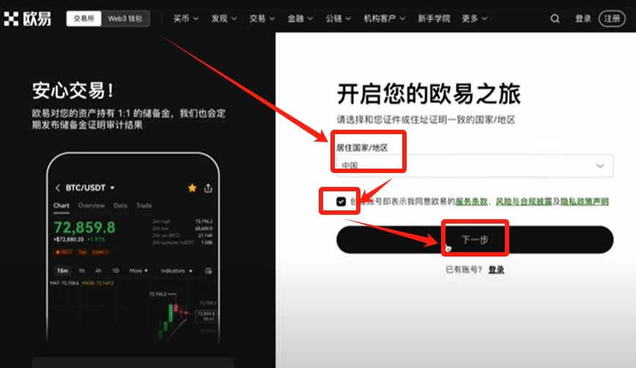This screenshot has height=368, width=636.
Task: Switch to the Web3 钱包 toggle option
Action: pos(126,19)
